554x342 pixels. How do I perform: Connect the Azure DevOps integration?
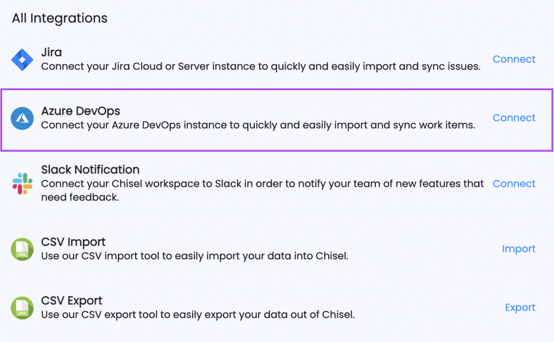point(514,118)
